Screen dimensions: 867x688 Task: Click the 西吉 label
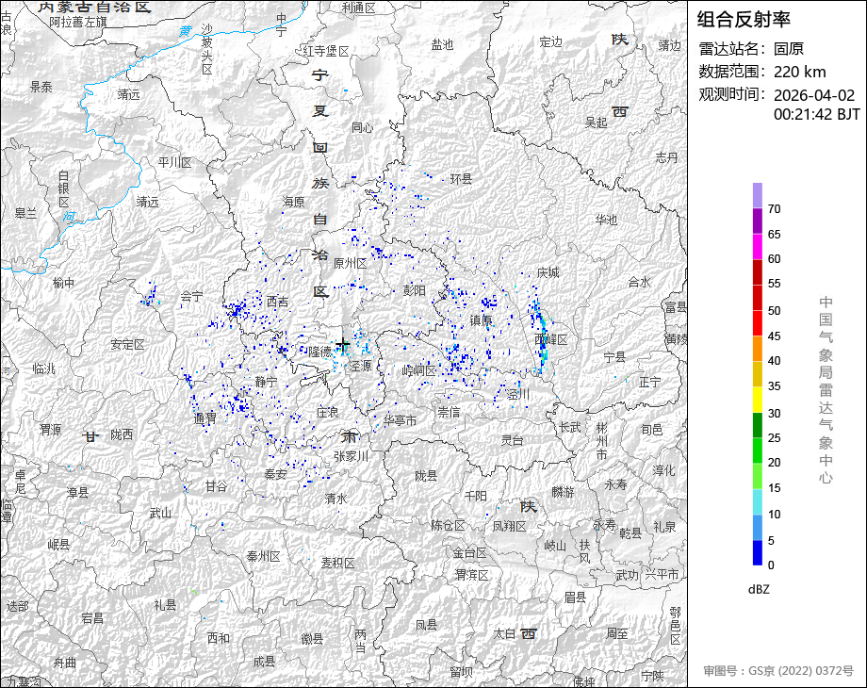(x=277, y=302)
